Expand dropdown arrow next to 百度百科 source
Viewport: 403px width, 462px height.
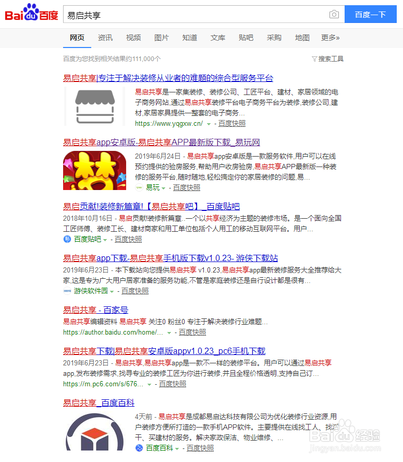click(x=177, y=449)
